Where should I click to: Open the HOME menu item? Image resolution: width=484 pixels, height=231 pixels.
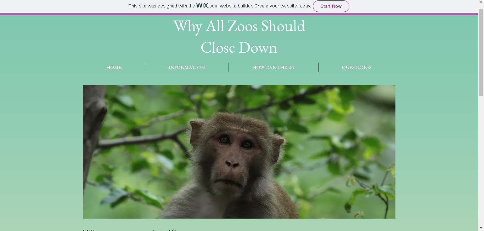tap(114, 67)
